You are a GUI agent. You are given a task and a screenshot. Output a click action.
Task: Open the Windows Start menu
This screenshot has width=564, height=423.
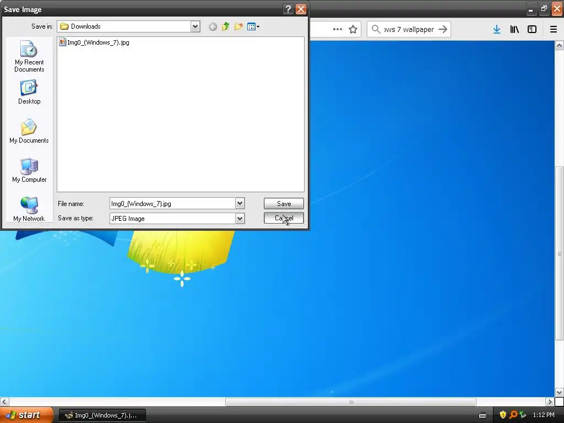pyautogui.click(x=26, y=415)
